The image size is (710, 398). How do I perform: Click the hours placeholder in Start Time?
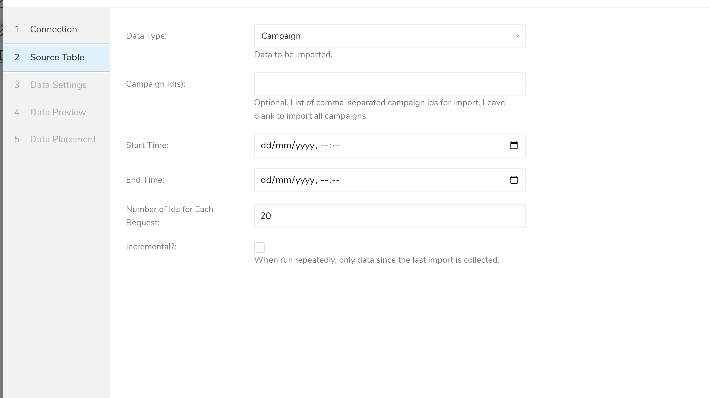click(x=324, y=146)
